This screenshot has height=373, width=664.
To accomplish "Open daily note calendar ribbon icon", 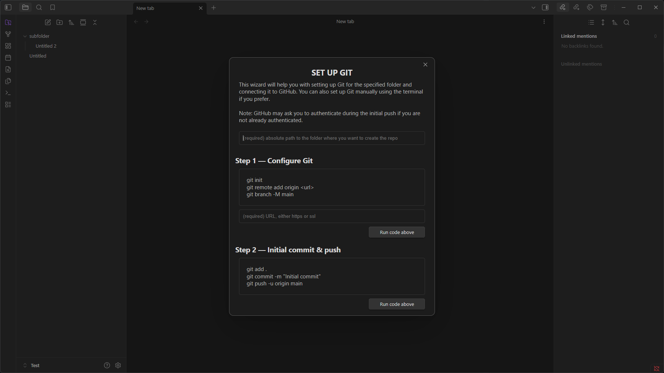I will coord(8,58).
